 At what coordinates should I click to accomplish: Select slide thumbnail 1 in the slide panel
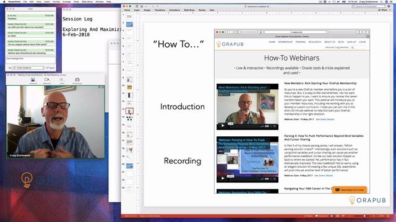(x=129, y=17)
